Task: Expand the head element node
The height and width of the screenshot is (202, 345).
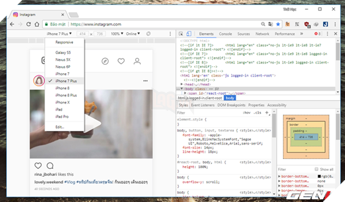Action: point(181,84)
